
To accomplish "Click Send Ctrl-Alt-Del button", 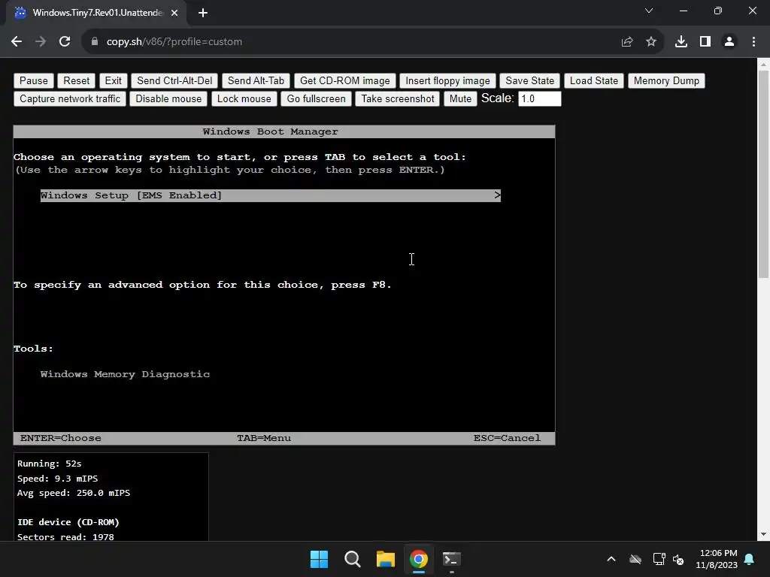I will [174, 80].
